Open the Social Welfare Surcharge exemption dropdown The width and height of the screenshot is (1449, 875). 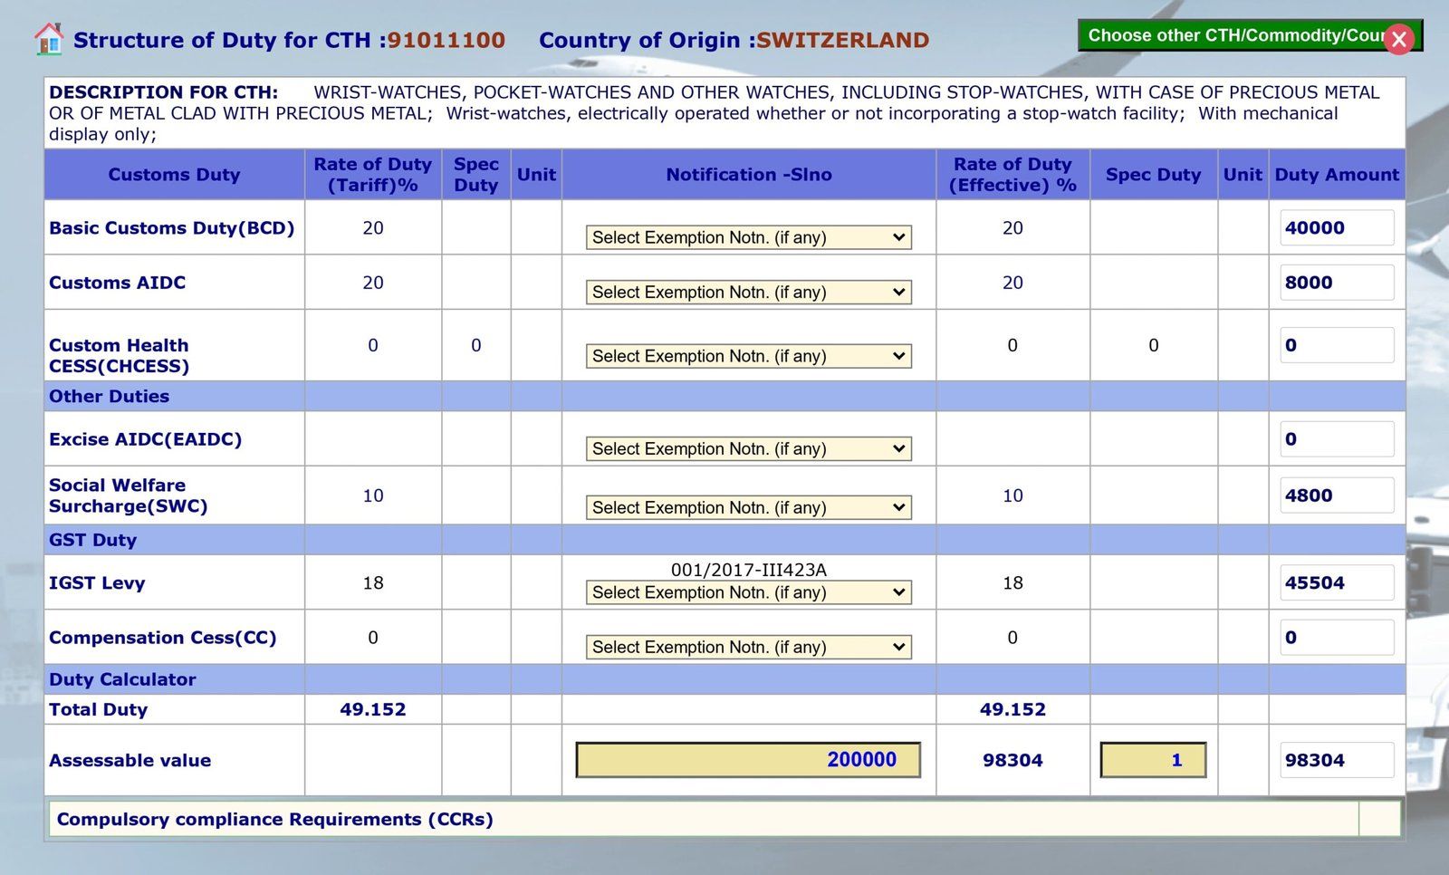pyautogui.click(x=747, y=507)
